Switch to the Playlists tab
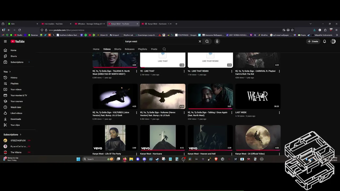The height and width of the screenshot is (191, 340). pyautogui.click(x=142, y=49)
